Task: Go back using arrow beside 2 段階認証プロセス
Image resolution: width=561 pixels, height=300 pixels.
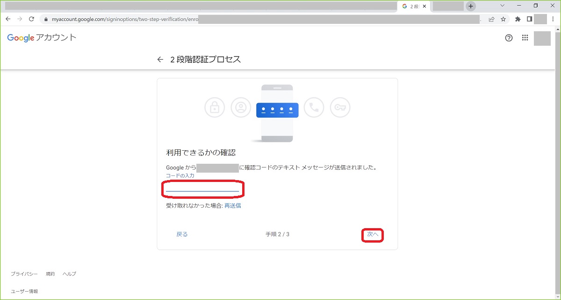Action: click(160, 60)
